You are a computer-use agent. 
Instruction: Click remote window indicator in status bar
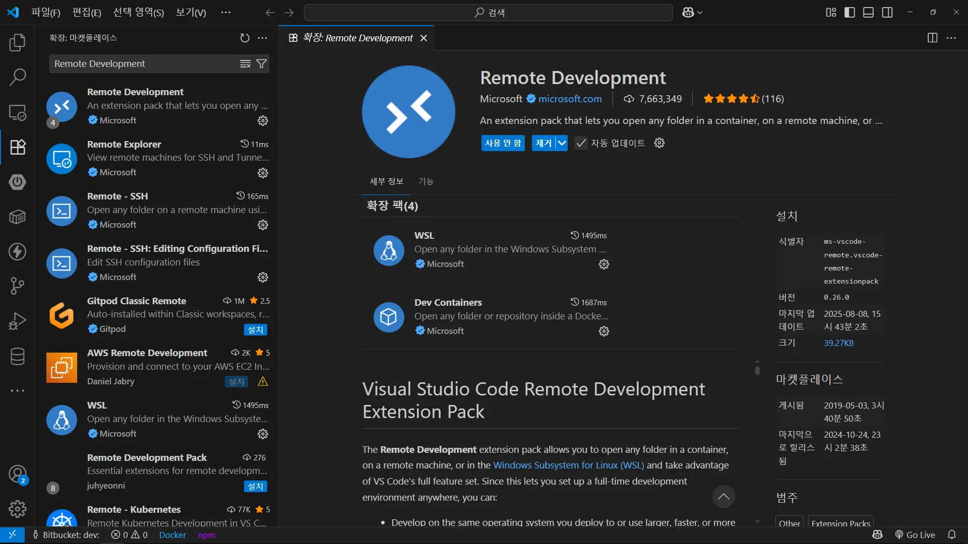(12, 535)
